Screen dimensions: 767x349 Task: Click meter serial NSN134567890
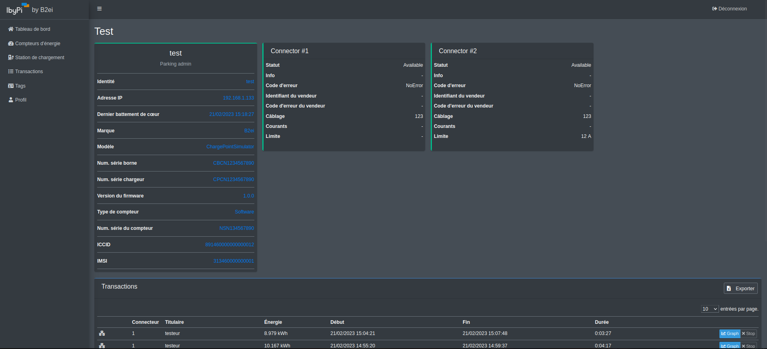point(237,228)
